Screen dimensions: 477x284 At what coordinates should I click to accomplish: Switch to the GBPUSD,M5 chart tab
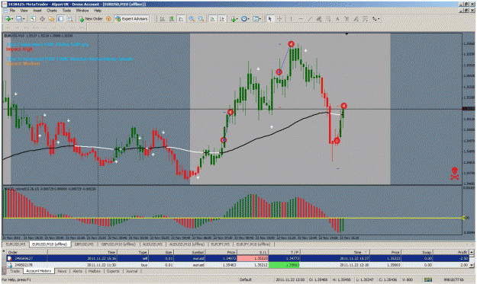click(84, 244)
